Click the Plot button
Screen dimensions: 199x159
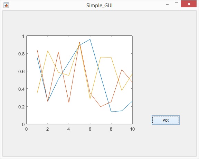[165, 120]
